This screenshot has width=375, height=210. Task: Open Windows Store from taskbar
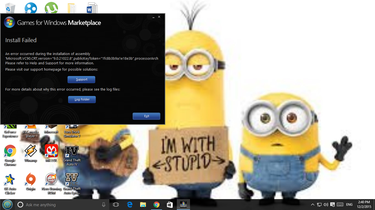point(170,205)
